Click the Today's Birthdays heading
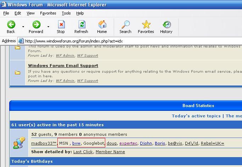The width and height of the screenshot is (242, 167). pyautogui.click(x=32, y=161)
